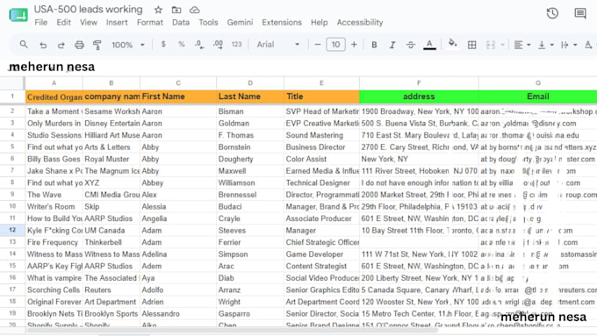
Task: Select the green address header cell
Action: point(419,97)
